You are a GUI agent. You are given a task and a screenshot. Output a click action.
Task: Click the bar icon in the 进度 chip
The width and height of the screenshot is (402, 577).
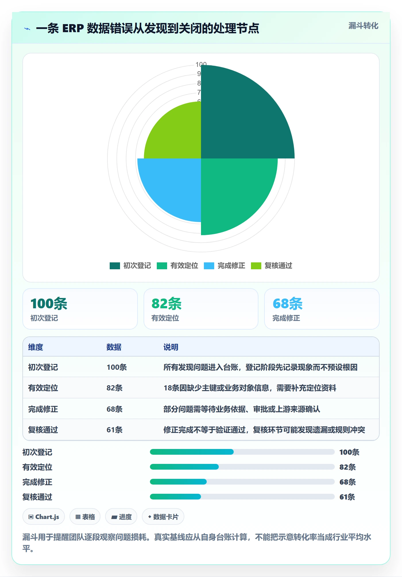[114, 517]
